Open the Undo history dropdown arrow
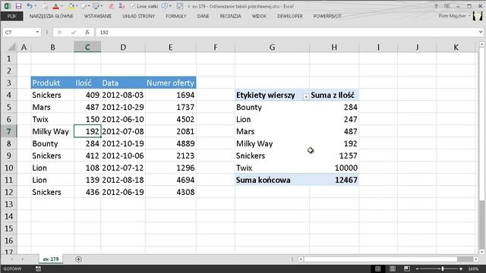 pyautogui.click(x=35, y=6)
